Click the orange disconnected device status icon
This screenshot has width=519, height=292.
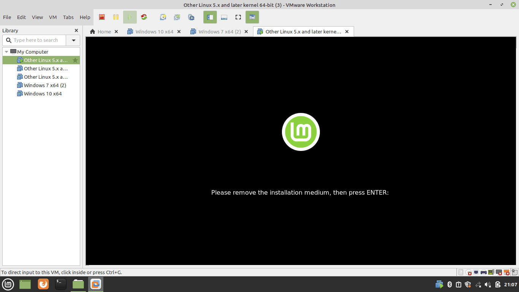click(506, 272)
